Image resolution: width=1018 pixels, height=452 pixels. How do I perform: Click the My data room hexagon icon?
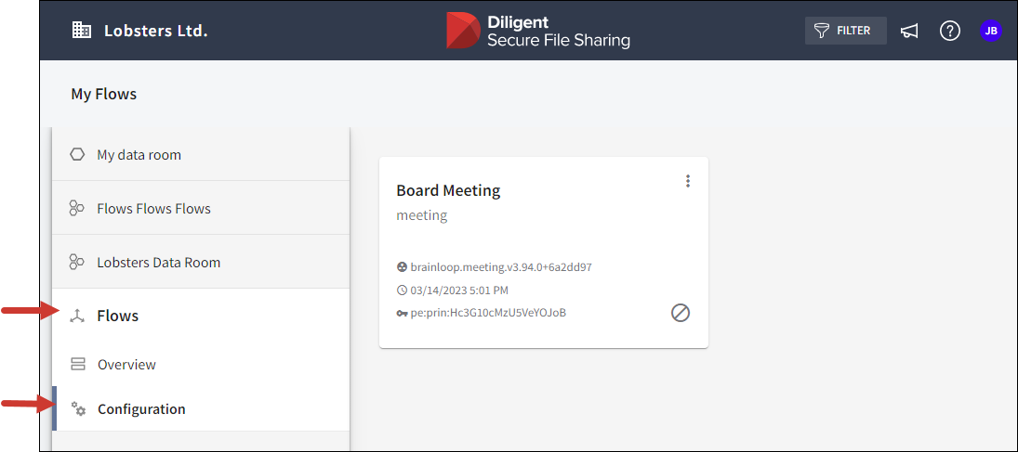tap(77, 155)
